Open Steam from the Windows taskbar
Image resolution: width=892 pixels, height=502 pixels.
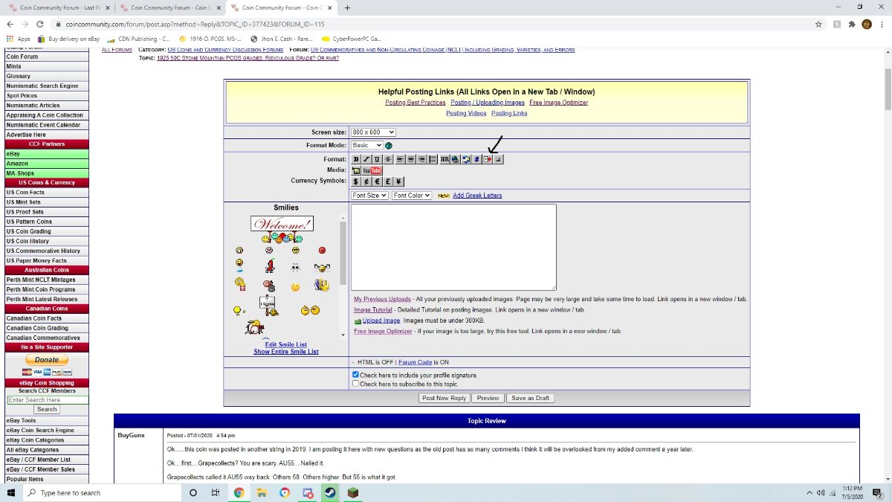pos(330,492)
